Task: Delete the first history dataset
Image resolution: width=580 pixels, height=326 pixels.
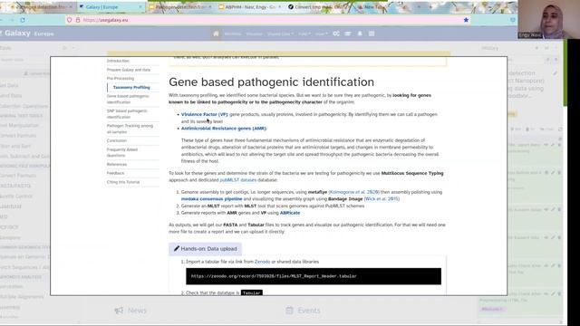Action: tap(559, 145)
